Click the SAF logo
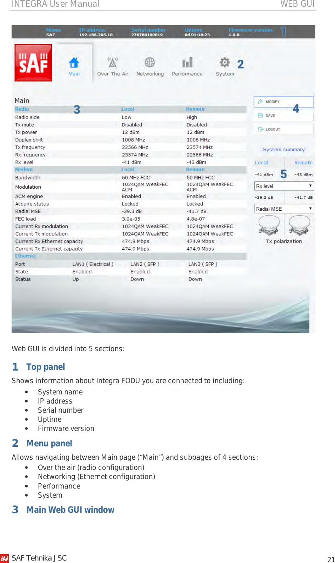The image size is (335, 563). (33, 63)
